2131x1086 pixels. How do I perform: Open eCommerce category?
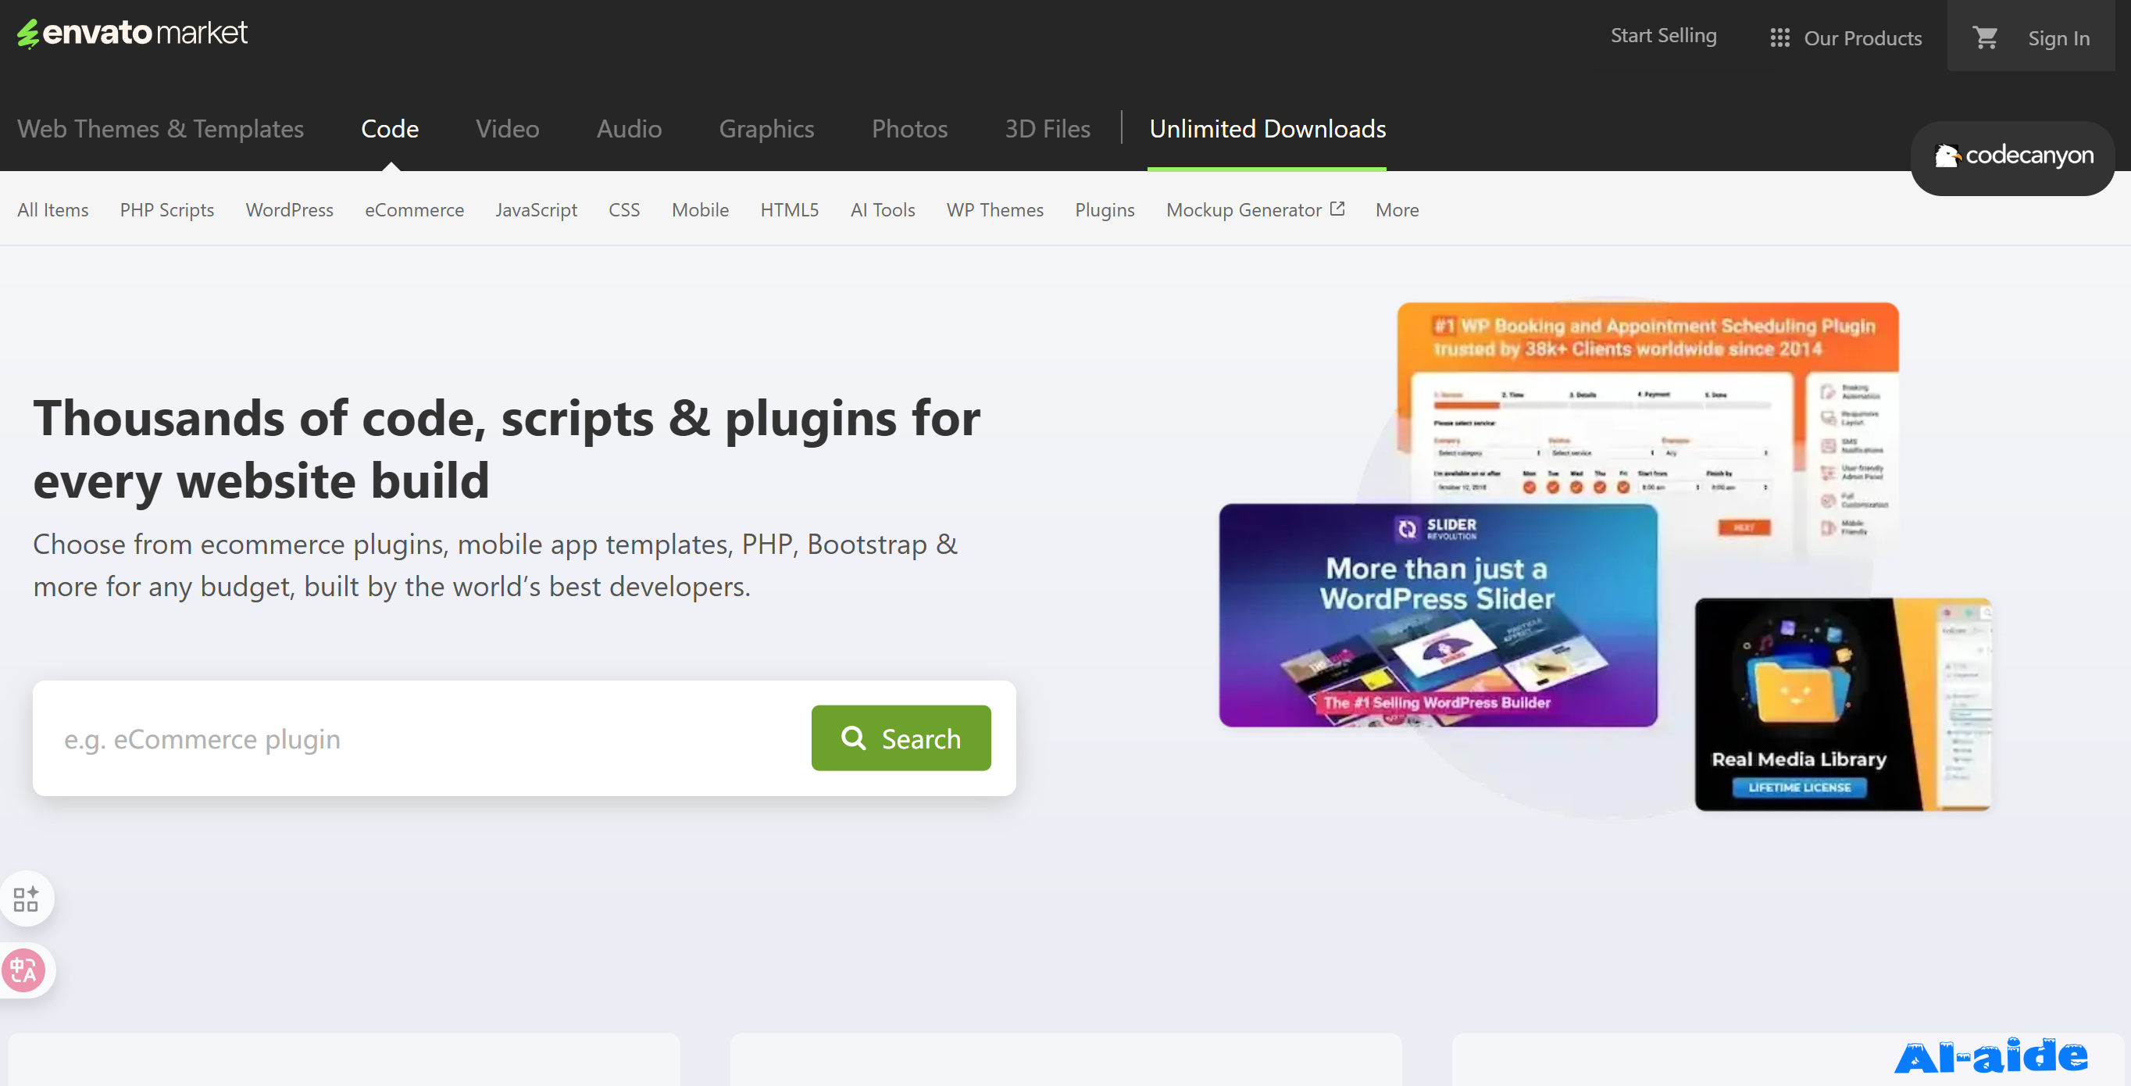click(x=415, y=210)
